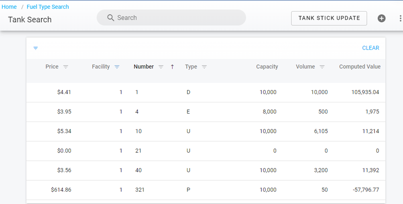The width and height of the screenshot is (403, 204).
Task: Click the CLEAR filters link
Action: pos(370,48)
